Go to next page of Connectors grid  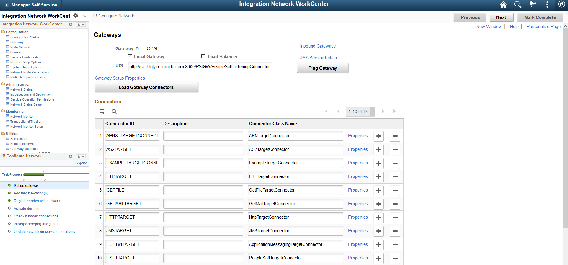tap(383, 111)
